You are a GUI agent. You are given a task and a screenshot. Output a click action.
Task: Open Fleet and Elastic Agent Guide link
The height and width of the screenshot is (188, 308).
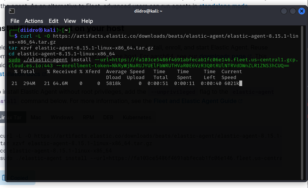[x=198, y=101]
